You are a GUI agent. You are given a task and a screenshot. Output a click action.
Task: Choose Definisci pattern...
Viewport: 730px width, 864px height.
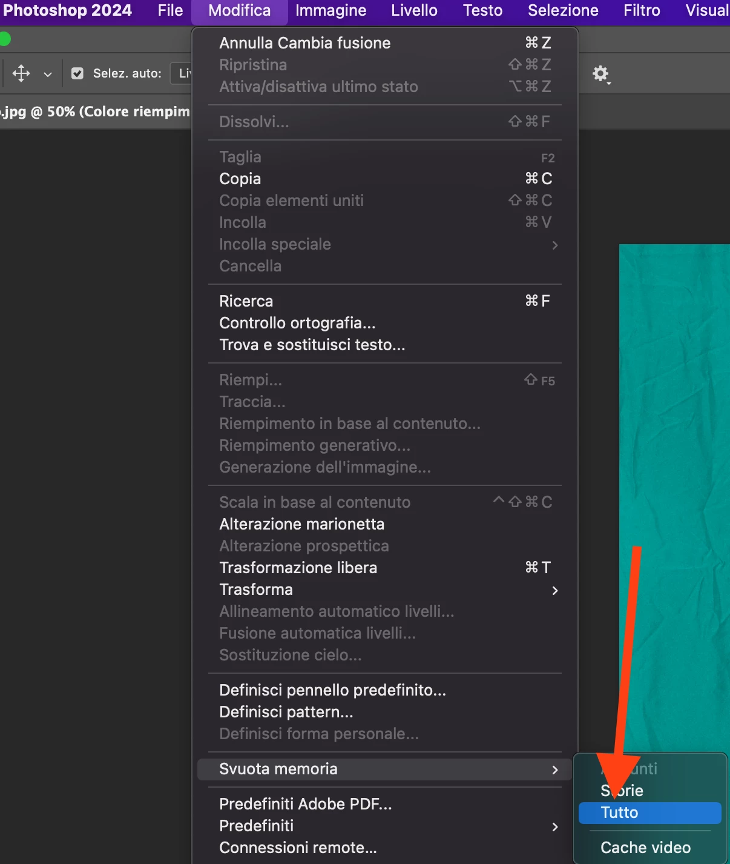(x=385, y=712)
